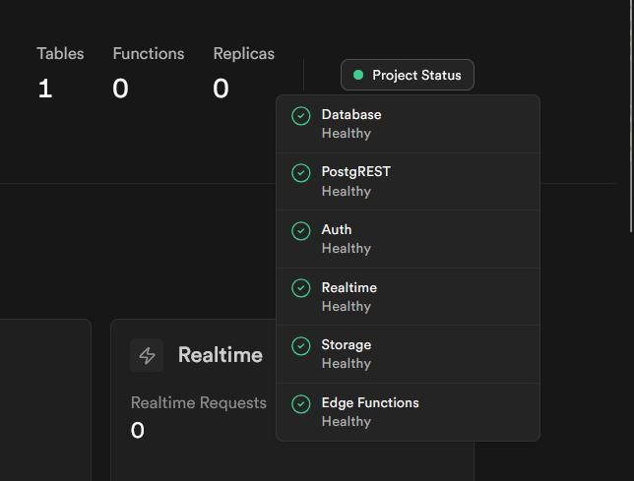
Task: Click the Realtime Requests value
Action: (138, 430)
